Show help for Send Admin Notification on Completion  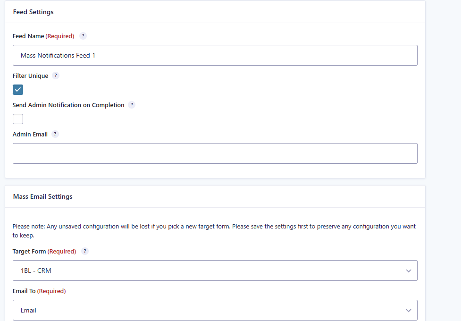pyautogui.click(x=132, y=105)
